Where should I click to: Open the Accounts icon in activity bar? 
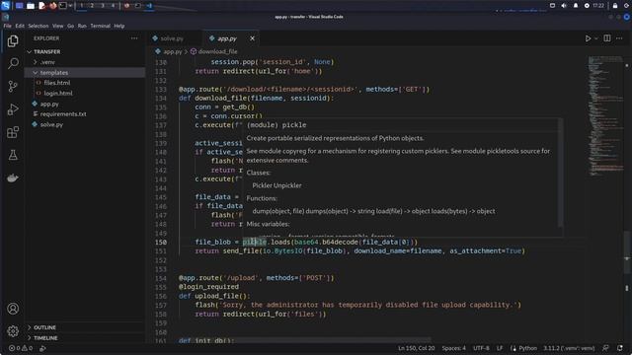click(13, 309)
